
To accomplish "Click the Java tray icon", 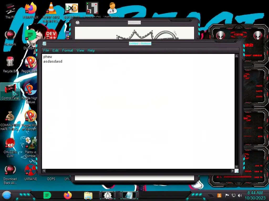I will tap(219, 195).
